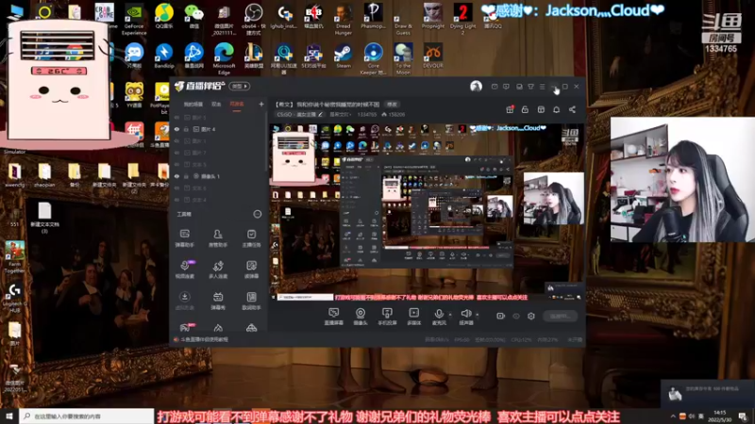Click the CPU:12% status bar entry

click(521, 339)
